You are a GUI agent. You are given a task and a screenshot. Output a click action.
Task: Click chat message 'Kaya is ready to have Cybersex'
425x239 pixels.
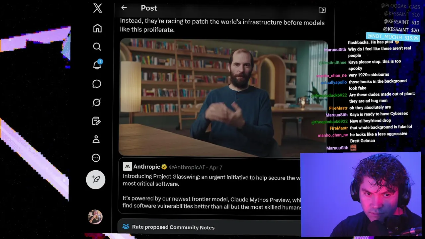(x=379, y=114)
